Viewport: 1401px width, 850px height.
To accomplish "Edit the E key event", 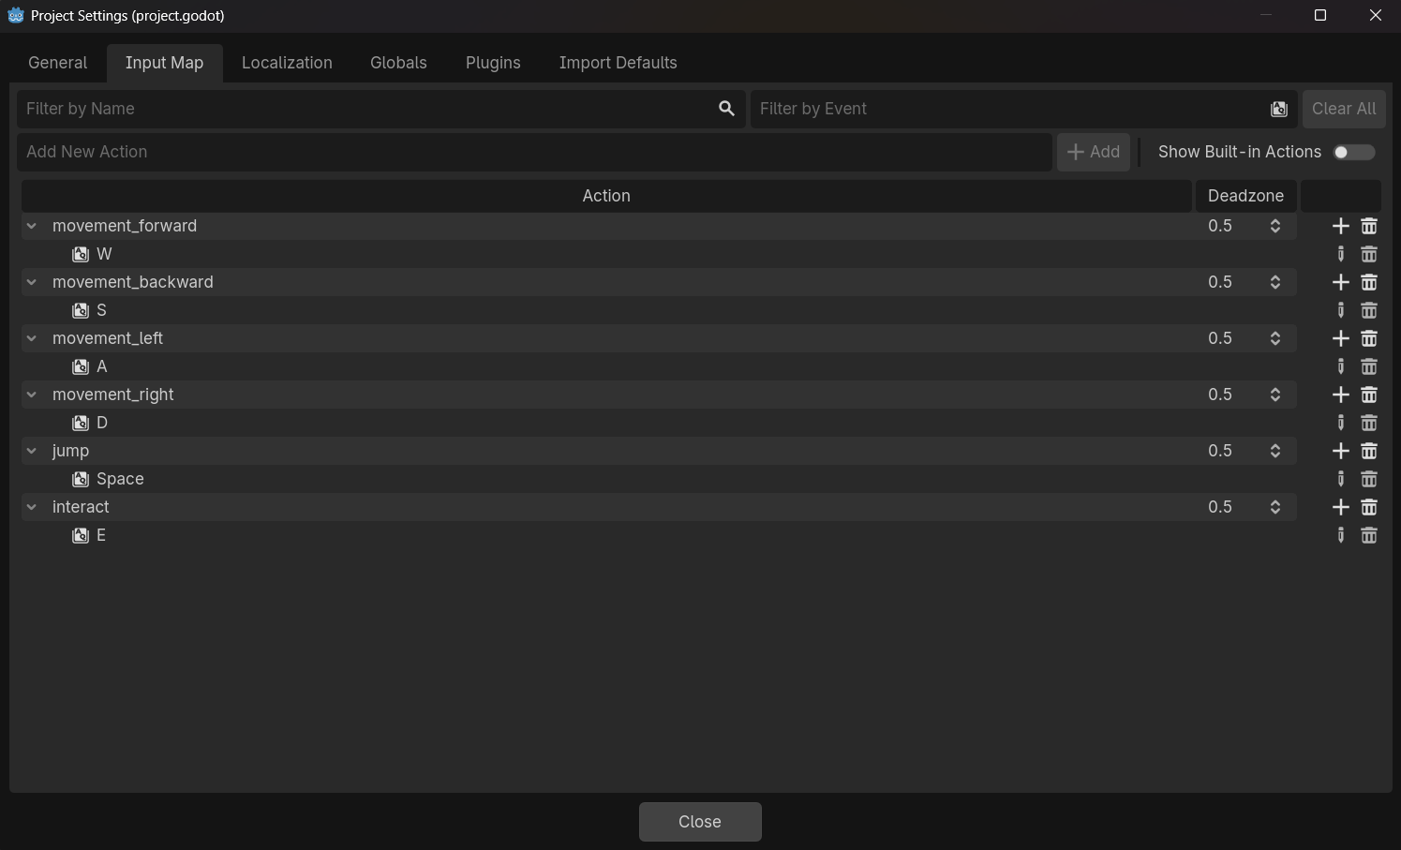I will click(x=1340, y=535).
